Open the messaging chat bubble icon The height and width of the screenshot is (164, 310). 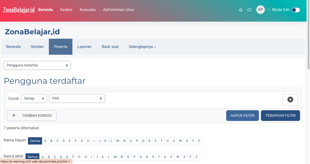tap(249, 10)
